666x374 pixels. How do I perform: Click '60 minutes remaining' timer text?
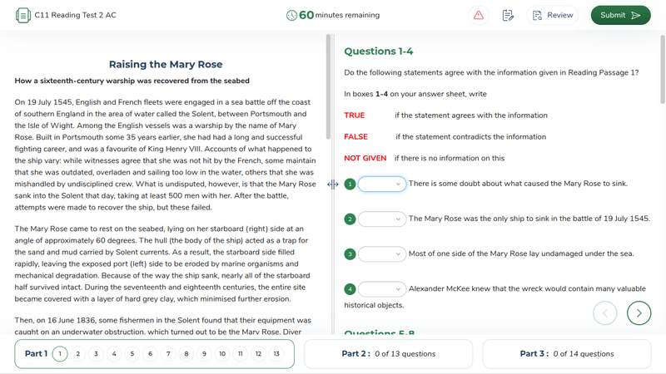click(339, 15)
